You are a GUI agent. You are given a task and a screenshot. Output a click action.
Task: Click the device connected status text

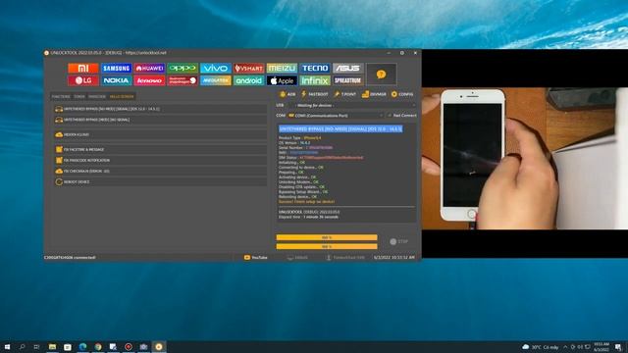70,257
